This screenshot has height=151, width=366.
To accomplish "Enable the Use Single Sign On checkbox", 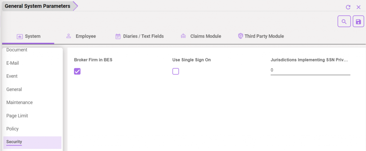I will [x=175, y=72].
